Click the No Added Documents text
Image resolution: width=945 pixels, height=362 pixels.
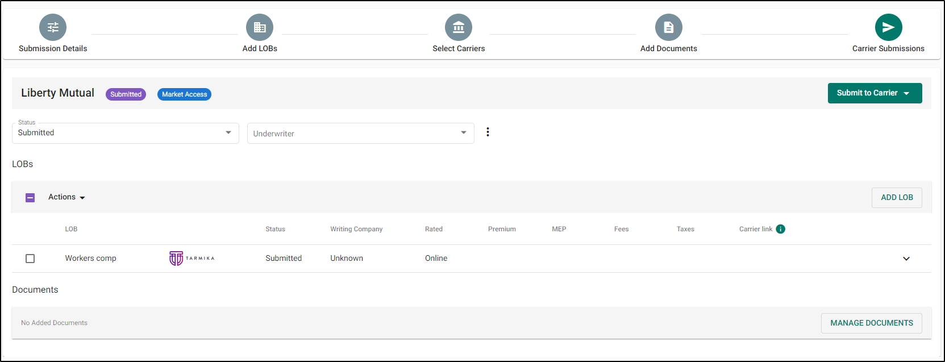click(x=54, y=323)
